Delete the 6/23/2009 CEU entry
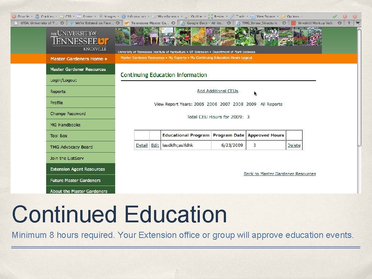This screenshot has width=372, height=279. (294, 145)
